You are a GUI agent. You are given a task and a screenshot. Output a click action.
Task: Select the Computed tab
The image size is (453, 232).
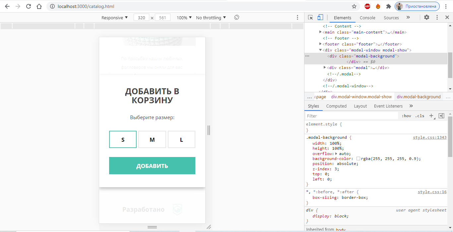336,106
